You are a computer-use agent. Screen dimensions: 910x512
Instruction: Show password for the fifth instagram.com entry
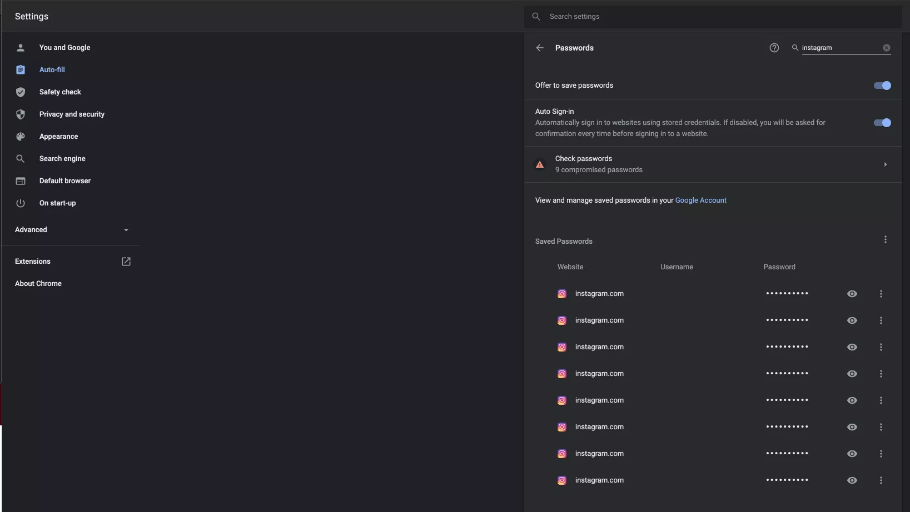pyautogui.click(x=852, y=400)
